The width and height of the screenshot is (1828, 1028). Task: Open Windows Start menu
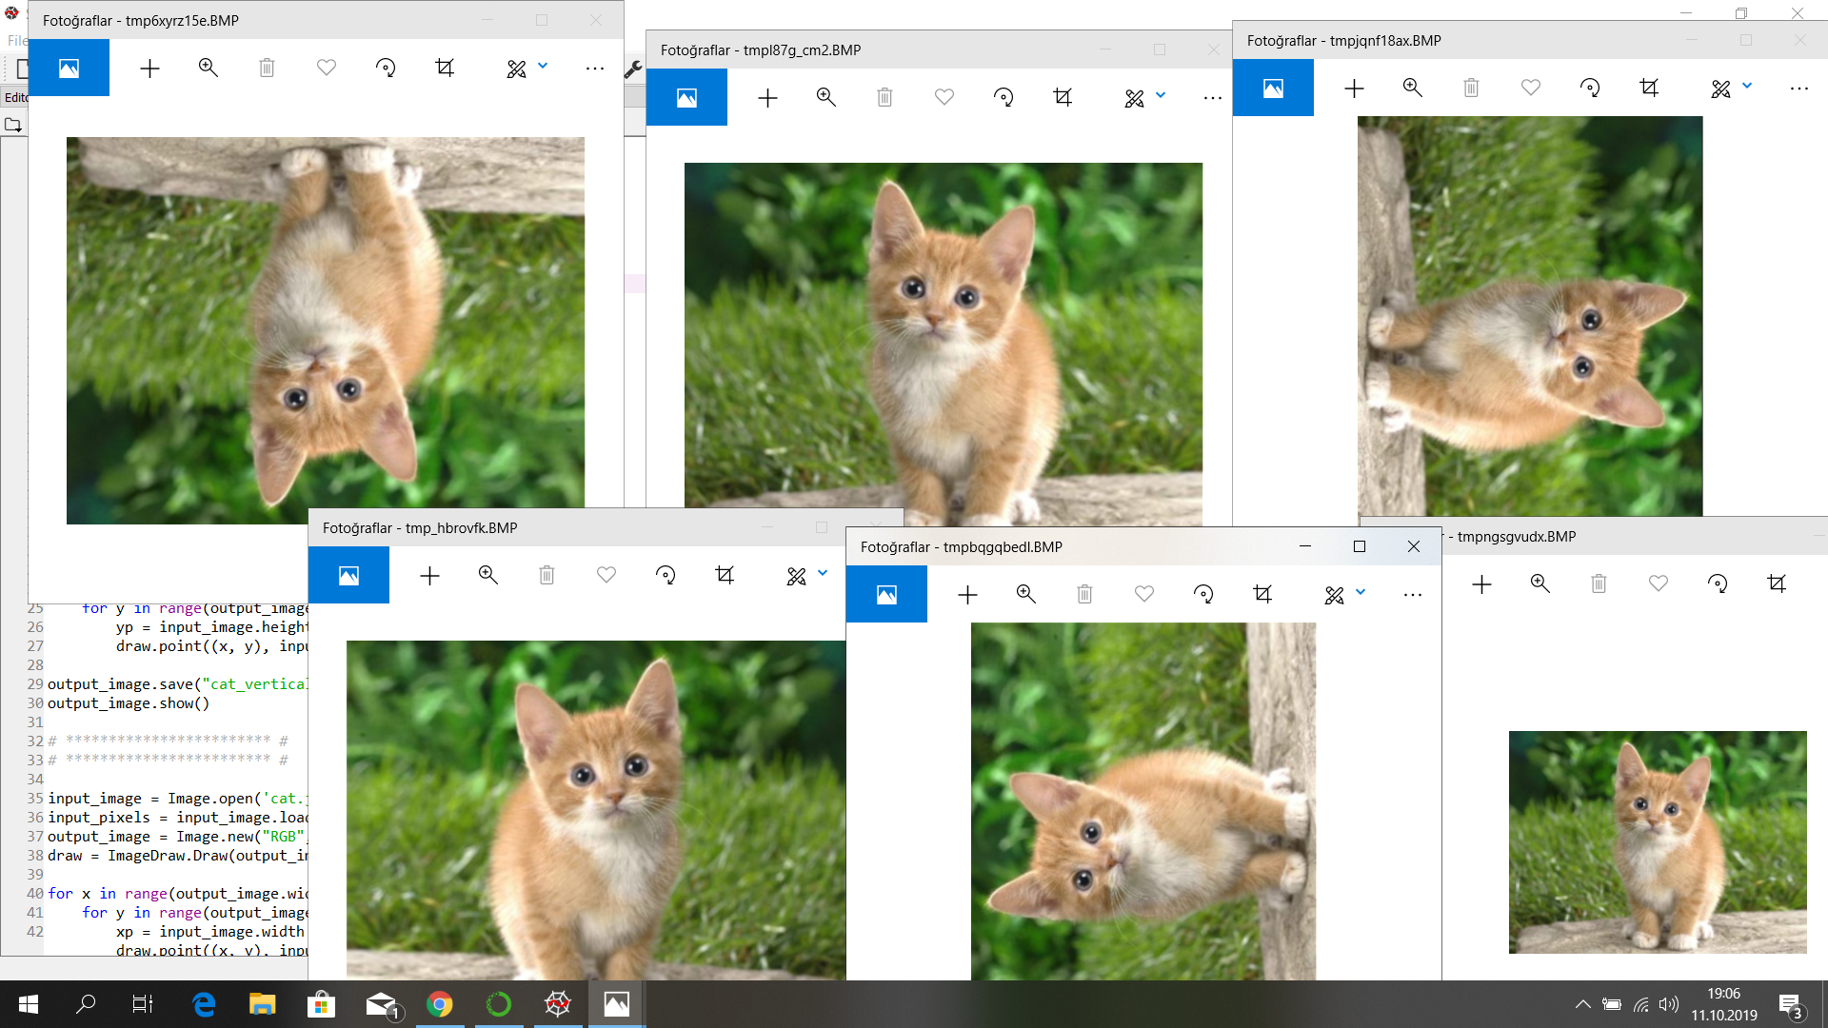click(28, 1004)
